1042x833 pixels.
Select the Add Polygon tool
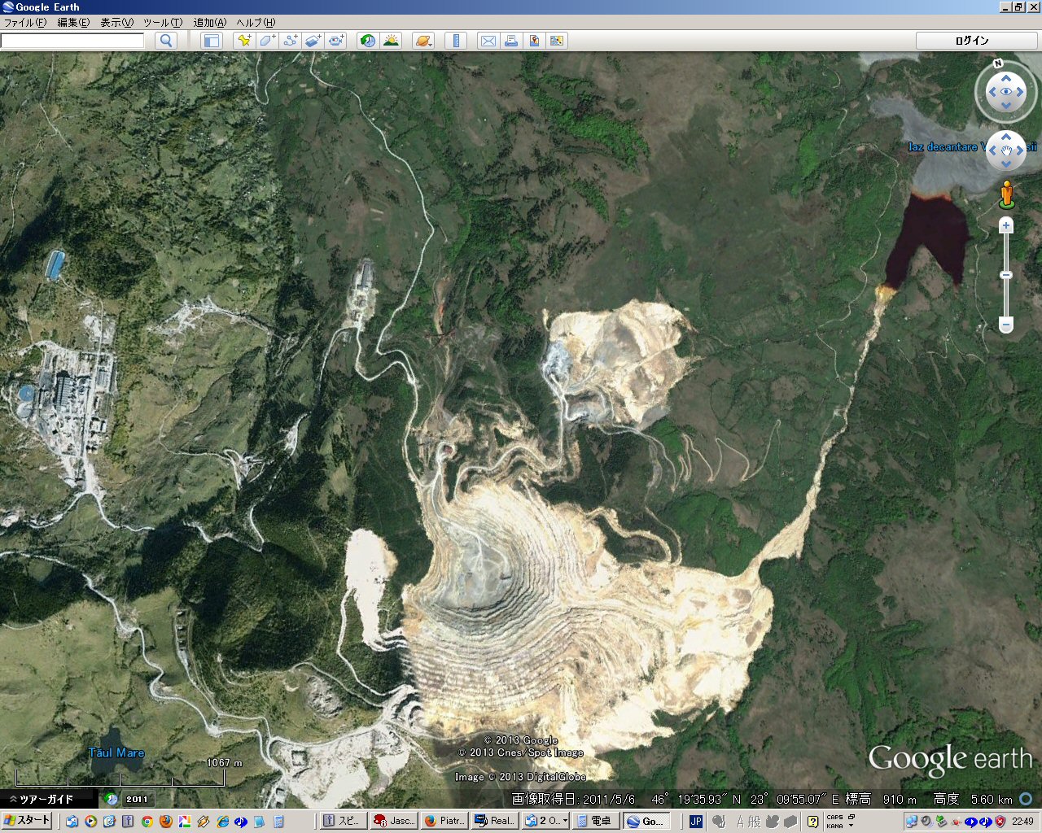coord(267,41)
